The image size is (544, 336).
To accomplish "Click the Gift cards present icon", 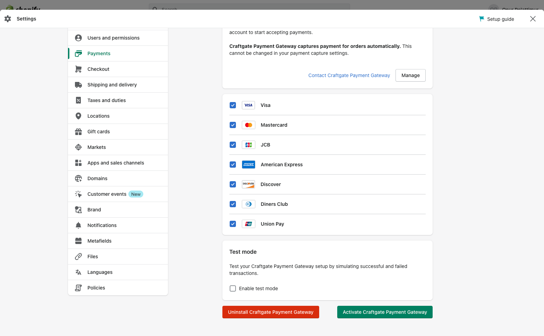I will pos(78,132).
